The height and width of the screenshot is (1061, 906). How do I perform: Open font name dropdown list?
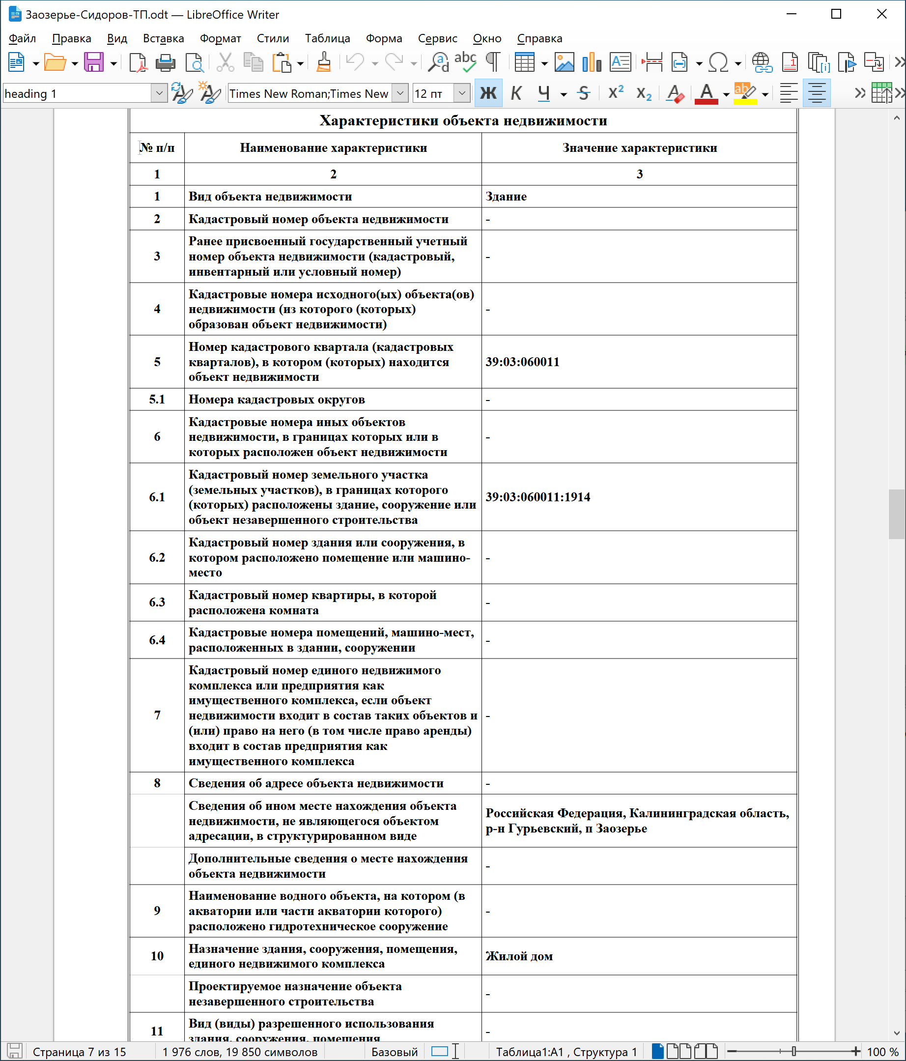pos(400,93)
